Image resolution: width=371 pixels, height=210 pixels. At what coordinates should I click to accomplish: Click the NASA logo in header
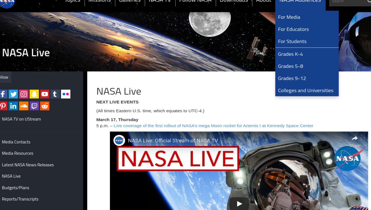pos(7,3)
